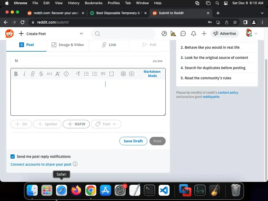Bookmark this page with star icon
Image resolution: width=268 pixels, height=201 pixels.
(235, 22)
